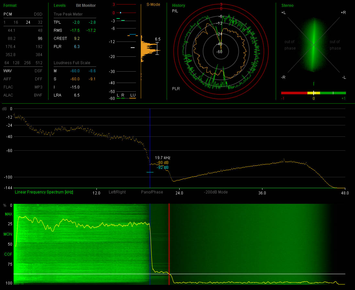Switch to the Bit Monitor view
Screen dimensions: 355x290
(x=86, y=6)
